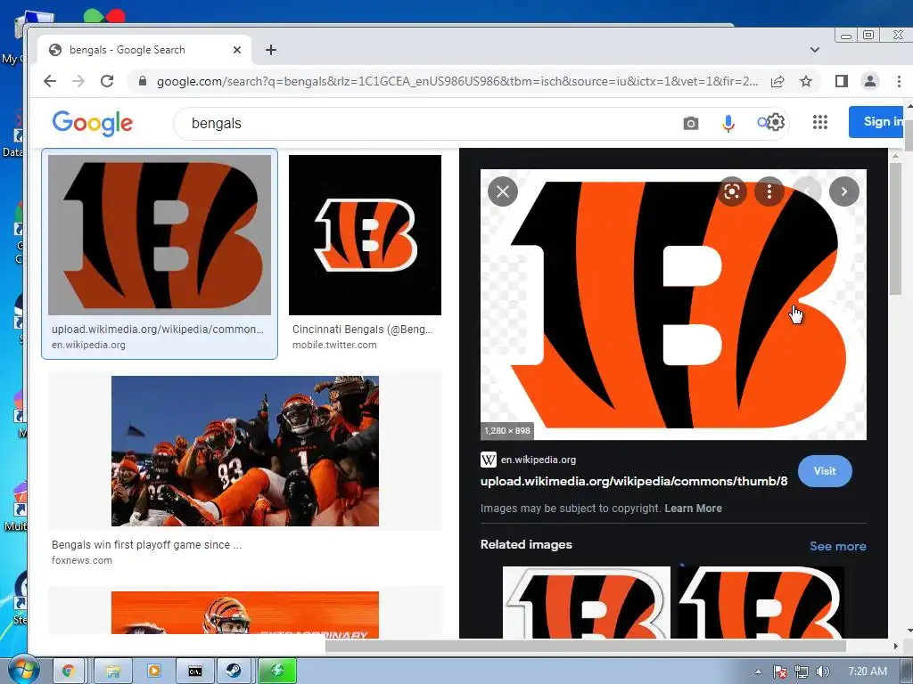913x684 pixels.
Task: Click the en.wikipedia.org source in preview
Action: [538, 460]
